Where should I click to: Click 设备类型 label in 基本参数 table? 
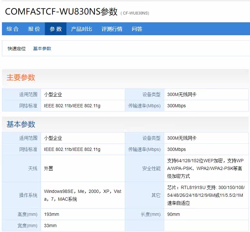[x=151, y=138]
